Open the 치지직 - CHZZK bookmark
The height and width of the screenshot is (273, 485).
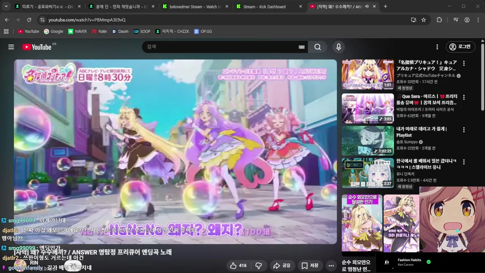172,31
